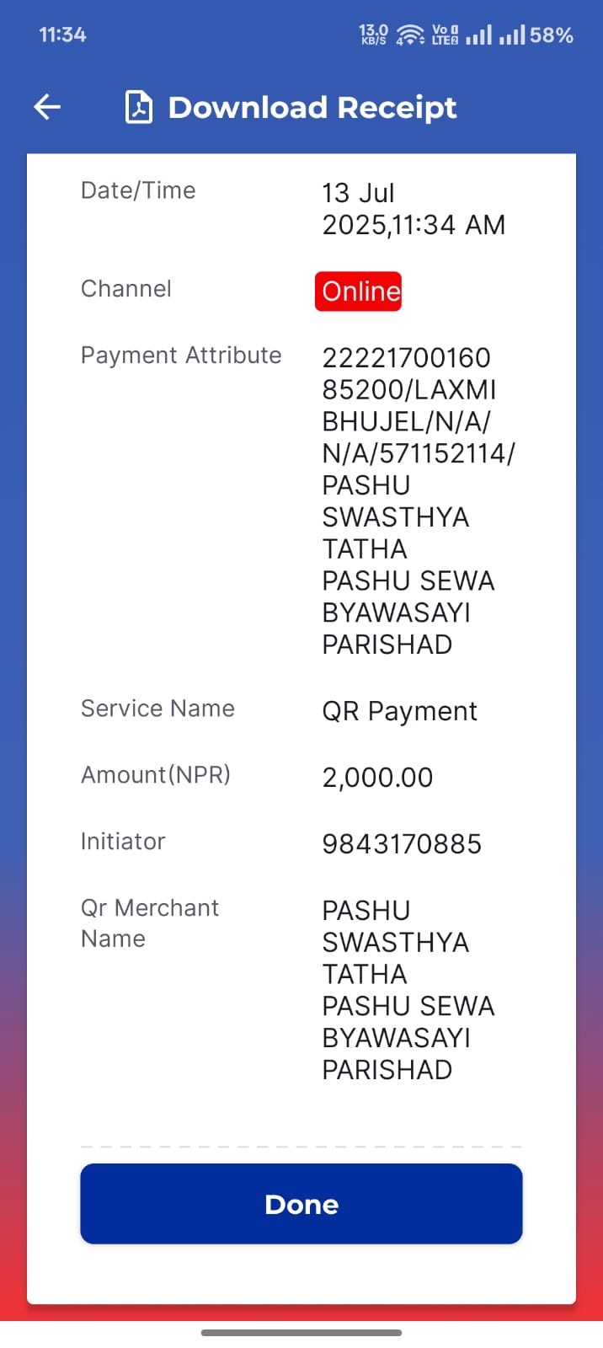Tap the back arrow icon

tap(47, 107)
